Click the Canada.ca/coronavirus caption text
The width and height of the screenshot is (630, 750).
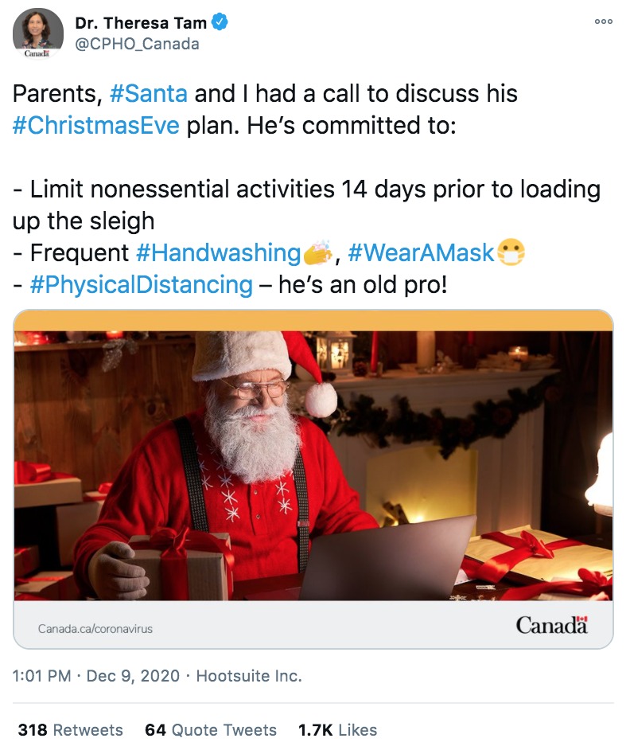coord(95,628)
